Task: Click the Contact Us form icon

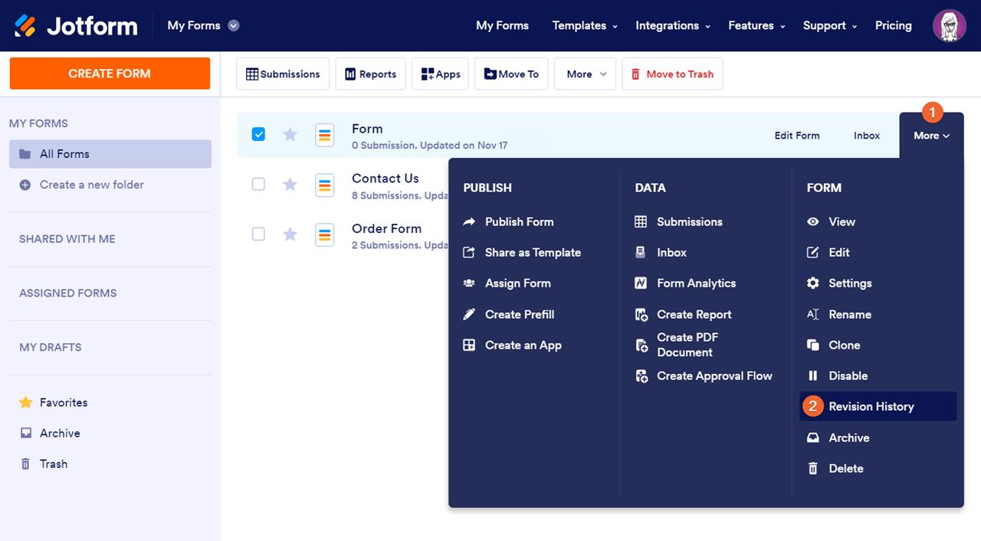Action: (324, 185)
